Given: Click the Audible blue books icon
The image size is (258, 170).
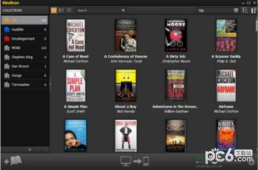Looking at the screenshot, I should click(7, 29).
